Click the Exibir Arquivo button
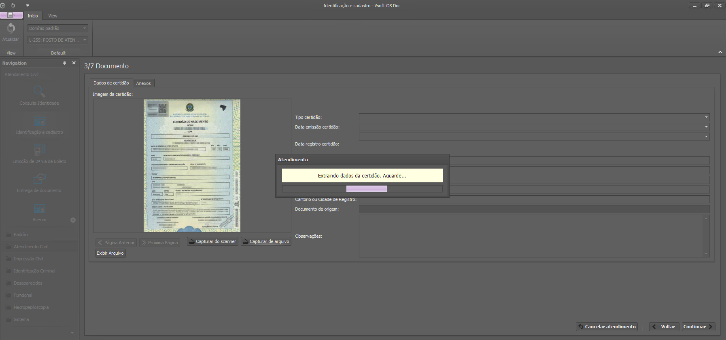The width and height of the screenshot is (726, 340). click(110, 253)
